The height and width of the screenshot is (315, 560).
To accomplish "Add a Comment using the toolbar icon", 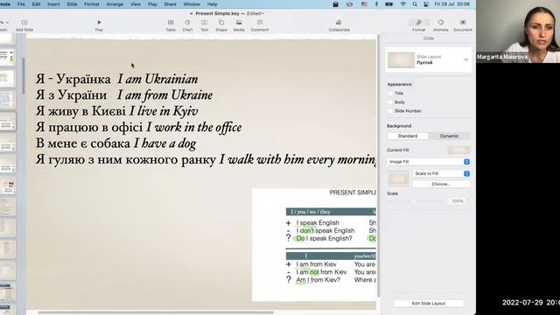I will [260, 23].
